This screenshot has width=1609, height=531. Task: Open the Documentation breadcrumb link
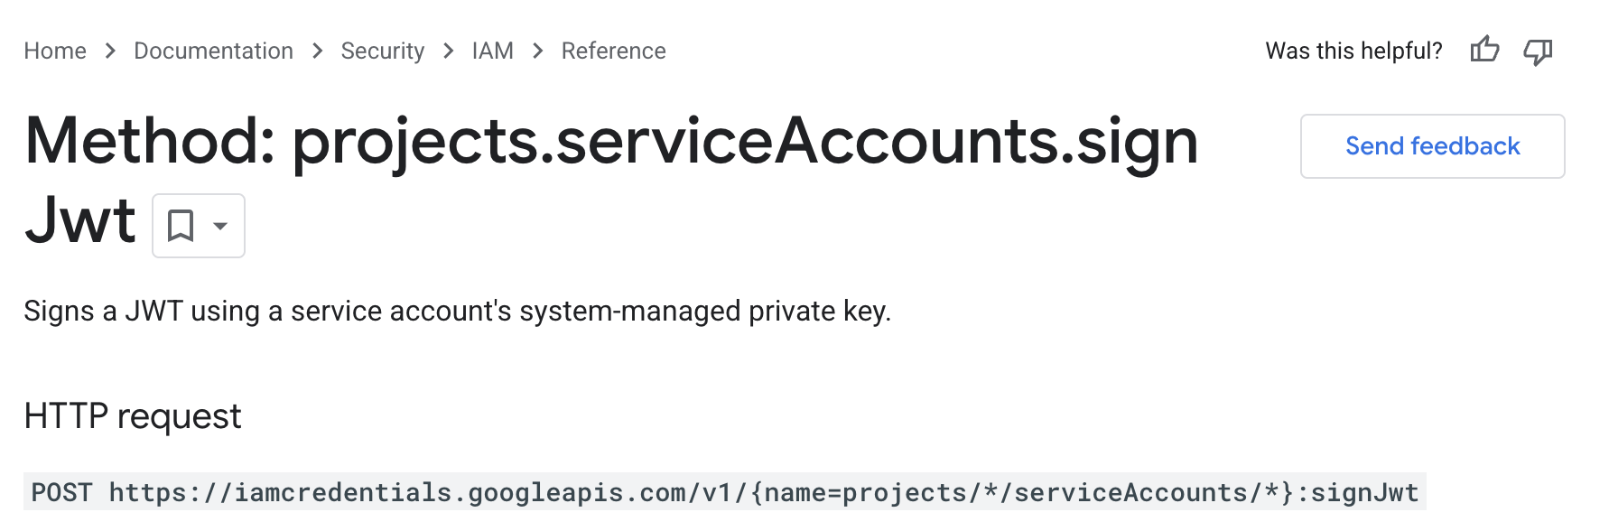(213, 51)
